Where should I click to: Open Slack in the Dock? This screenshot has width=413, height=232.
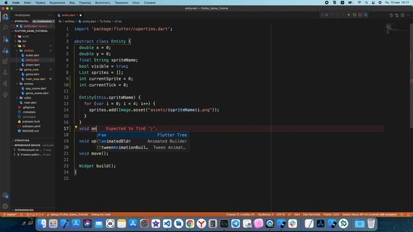(292, 224)
